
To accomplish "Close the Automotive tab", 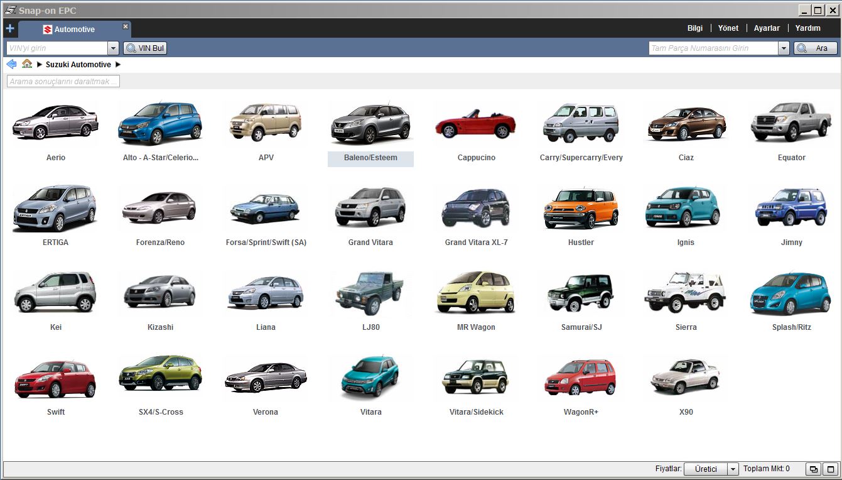I will pyautogui.click(x=126, y=26).
